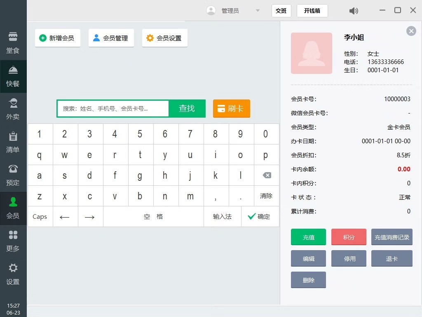Click the 刷卡 swipe card button
The height and width of the screenshot is (317, 422).
point(231,109)
